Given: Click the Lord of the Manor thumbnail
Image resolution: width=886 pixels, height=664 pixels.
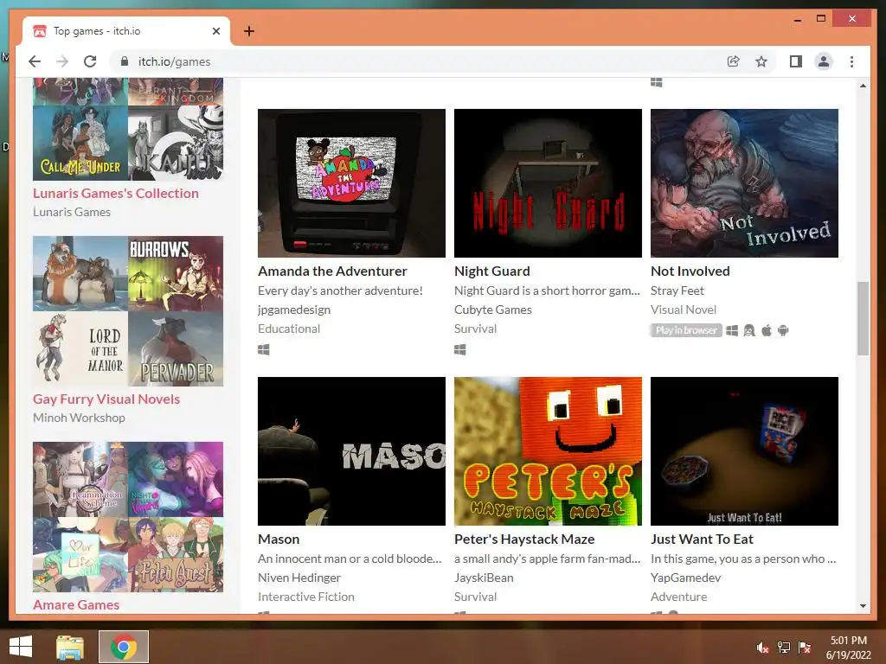Looking at the screenshot, I should click(x=80, y=349).
